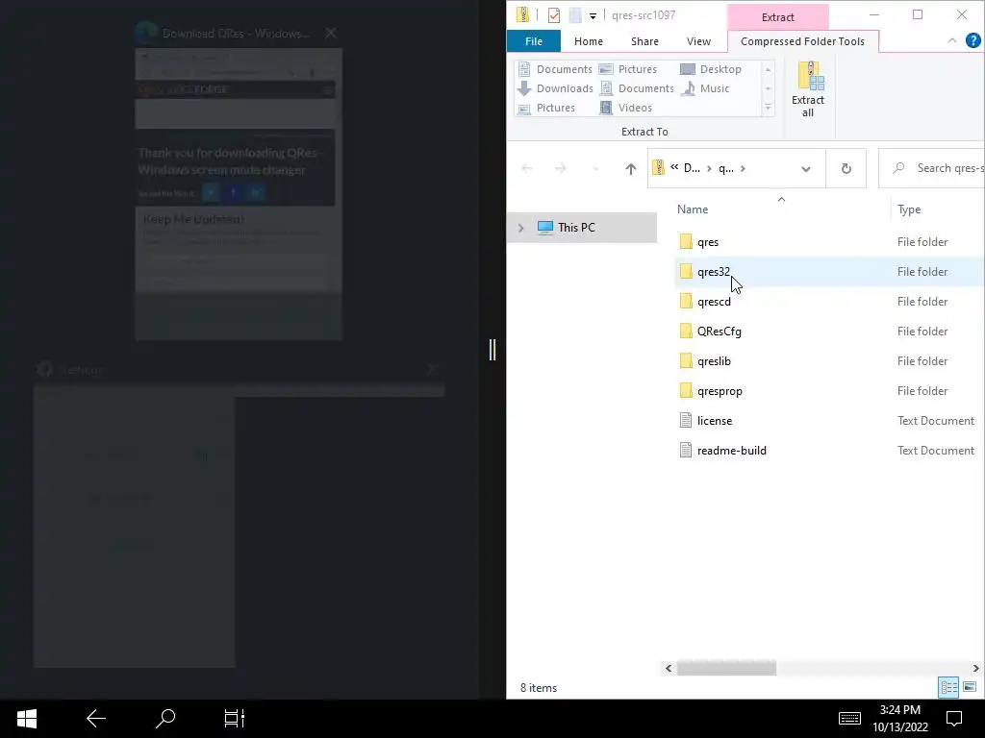Image resolution: width=985 pixels, height=738 pixels.
Task: Open the File tab
Action: pyautogui.click(x=533, y=40)
